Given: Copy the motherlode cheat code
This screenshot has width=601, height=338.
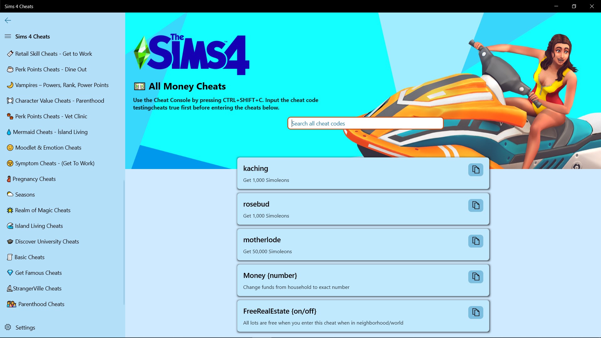Looking at the screenshot, I should [475, 241].
